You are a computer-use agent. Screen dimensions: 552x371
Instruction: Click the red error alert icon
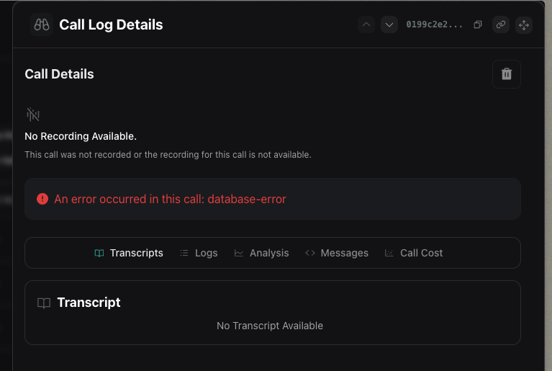(42, 199)
